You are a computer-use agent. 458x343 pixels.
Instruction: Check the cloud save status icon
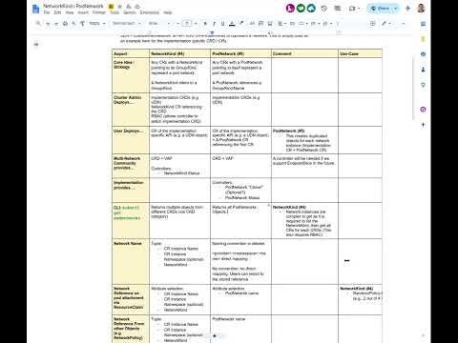point(137,7)
